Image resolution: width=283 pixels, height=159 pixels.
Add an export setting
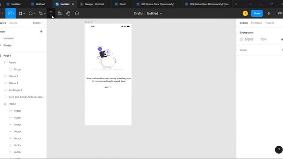pyautogui.click(x=282, y=50)
